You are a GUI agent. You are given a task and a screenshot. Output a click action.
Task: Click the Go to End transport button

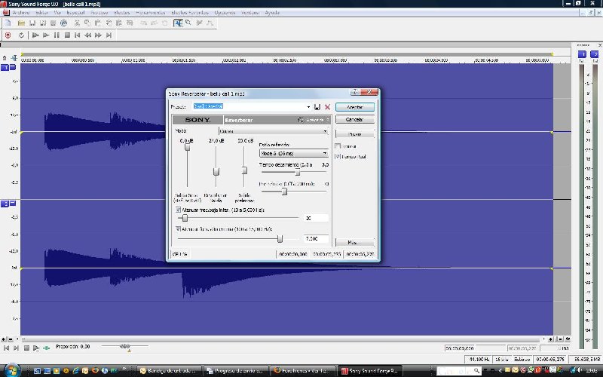109,35
